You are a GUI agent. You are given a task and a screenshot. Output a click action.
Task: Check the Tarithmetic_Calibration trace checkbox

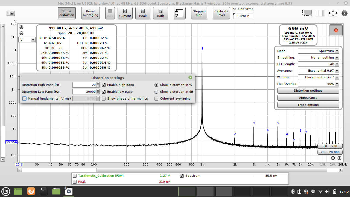pos(75,176)
